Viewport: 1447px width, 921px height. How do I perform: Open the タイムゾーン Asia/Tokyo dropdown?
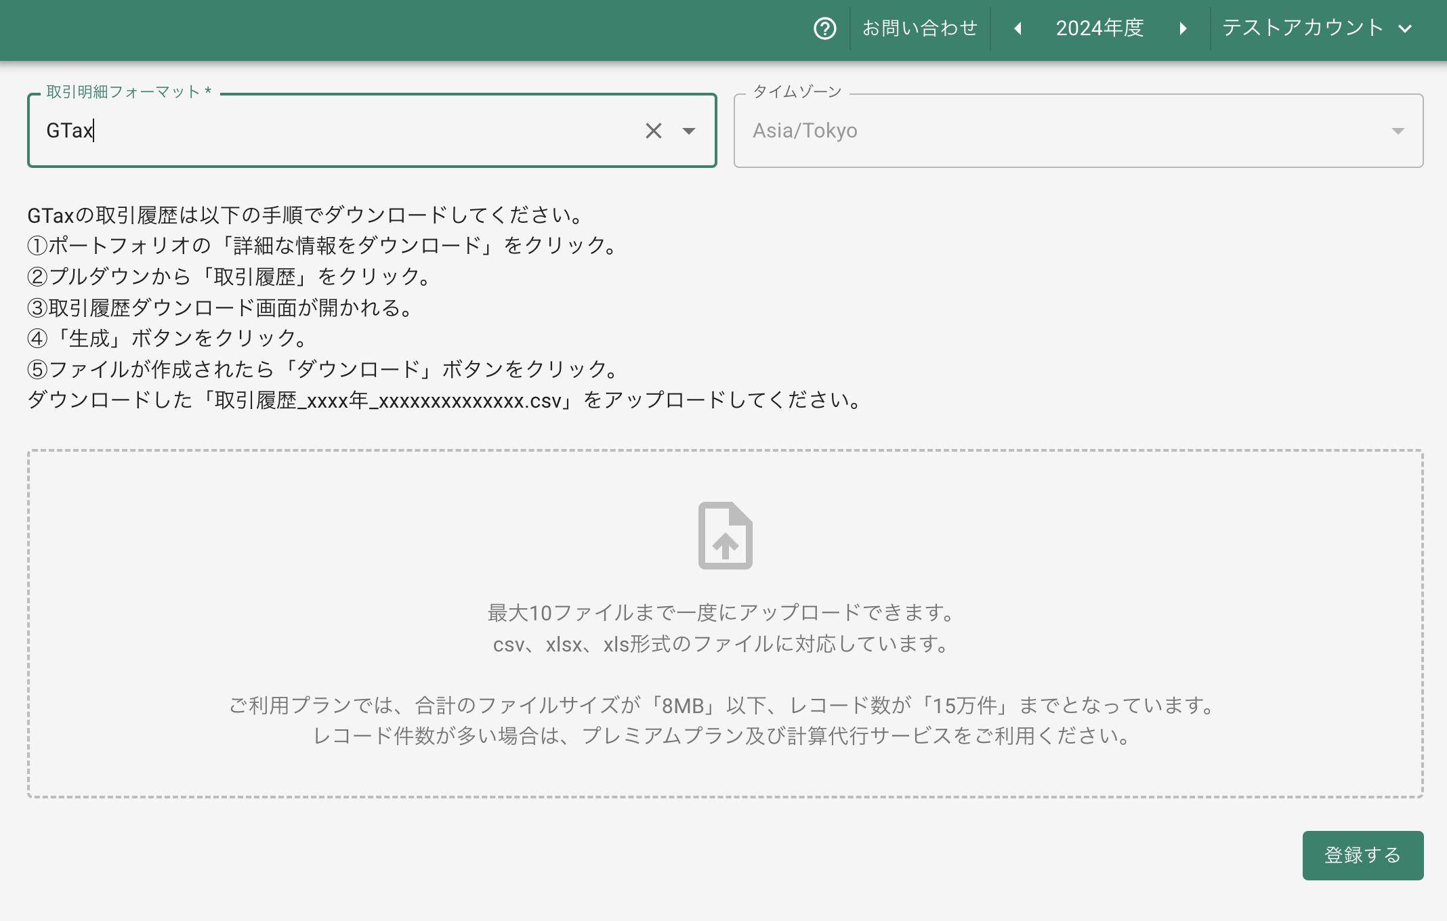coord(1078,131)
